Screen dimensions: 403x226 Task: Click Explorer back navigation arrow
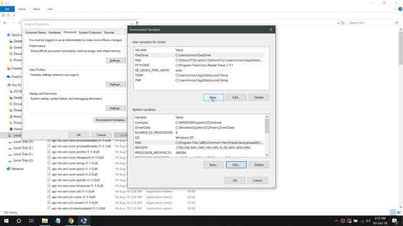[5, 23]
